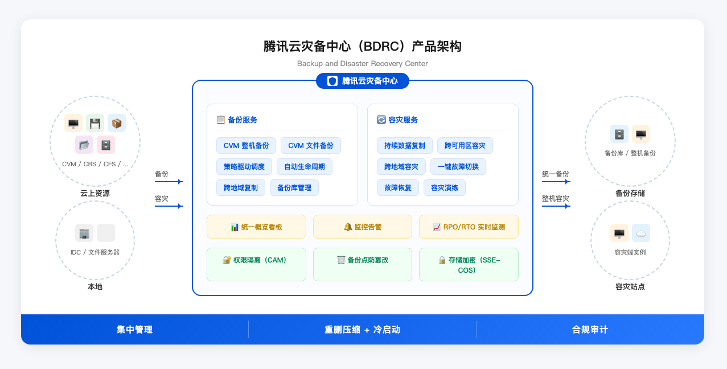Click the trash can icon of 备份点防篡改
Viewport: 727px width, 369px height.
(x=341, y=260)
